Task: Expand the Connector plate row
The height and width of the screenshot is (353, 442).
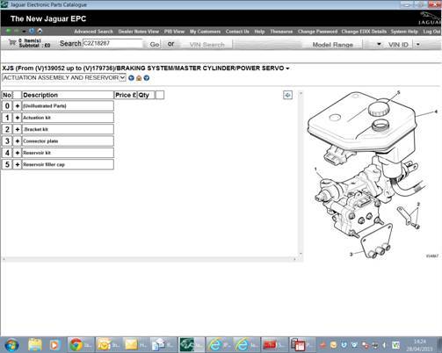Action: point(18,141)
